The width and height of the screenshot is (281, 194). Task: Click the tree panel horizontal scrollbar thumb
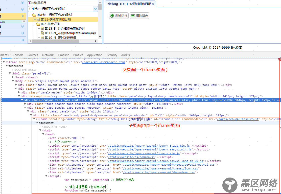tap(56, 41)
